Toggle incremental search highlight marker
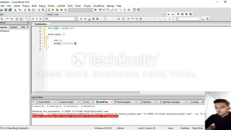 [89, 19]
